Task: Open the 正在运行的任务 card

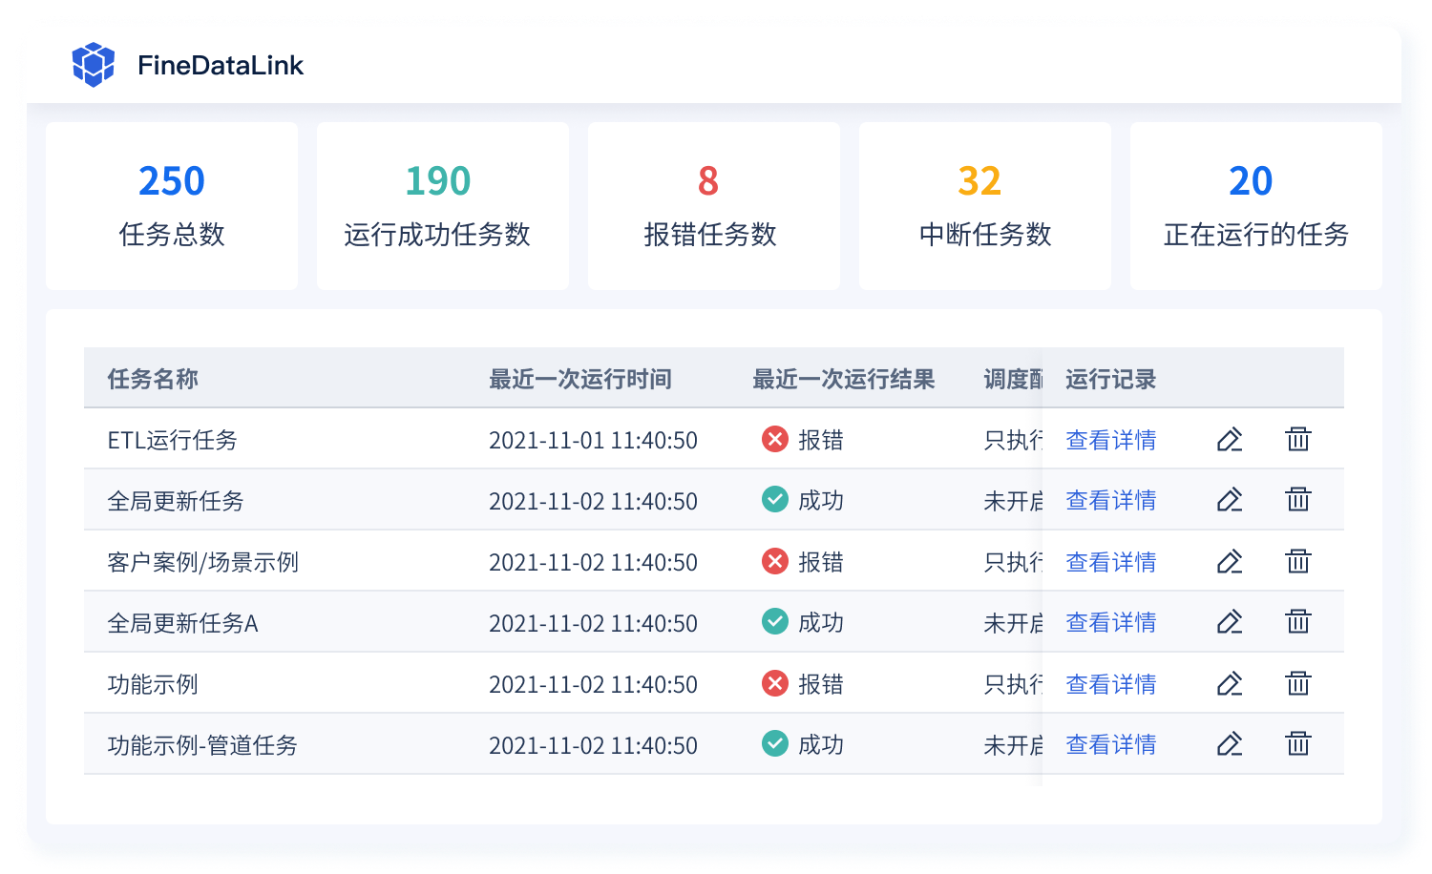Action: click(x=1255, y=205)
